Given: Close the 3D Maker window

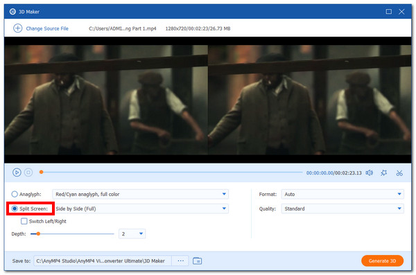Looking at the screenshot, I should coord(401,11).
